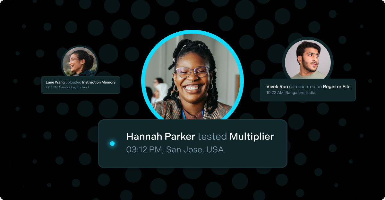Image resolution: width=385 pixels, height=200 pixels.
Task: Click the 2:07 PM, Cambridge, England timestamp
Action: (67, 87)
